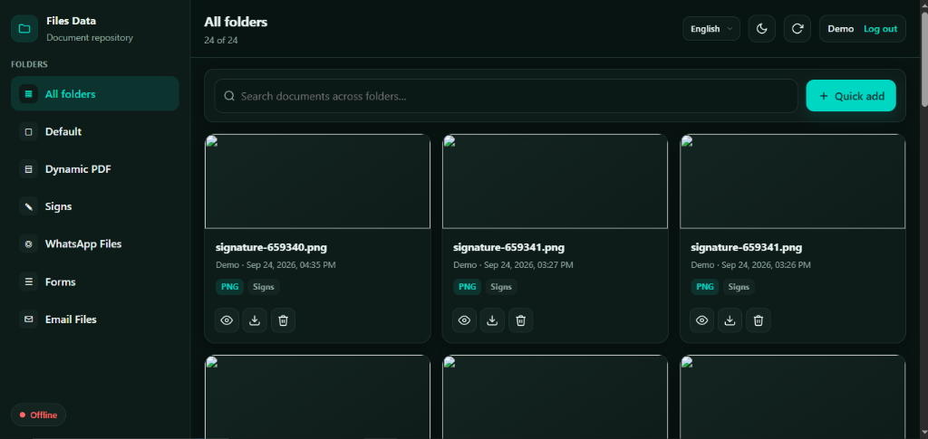Image resolution: width=928 pixels, height=439 pixels.
Task: Select All folders in the sidebar
Action: [x=94, y=94]
